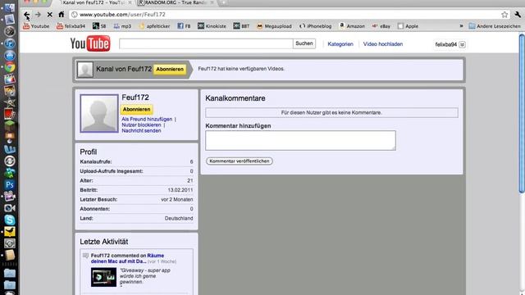This screenshot has height=295, width=525.
Task: Open the FB bookmark
Action: [x=184, y=26]
